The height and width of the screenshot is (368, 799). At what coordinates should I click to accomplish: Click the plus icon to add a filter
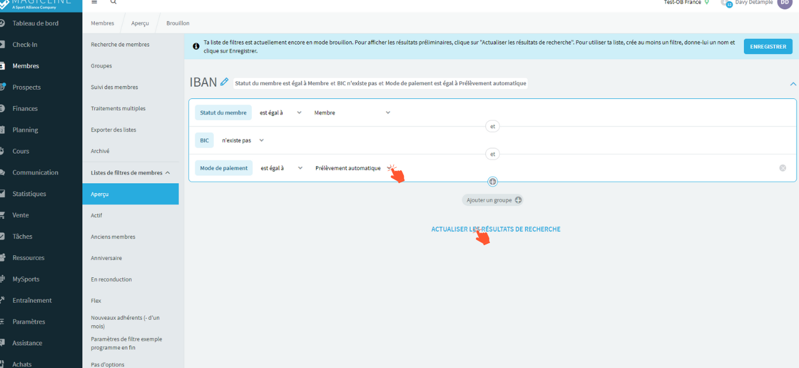coord(493,182)
